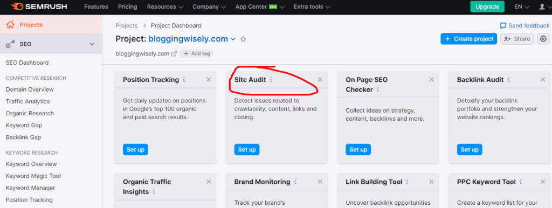Click the Projects home icon in sidebar
This screenshot has height=208, width=552.
(x=10, y=25)
